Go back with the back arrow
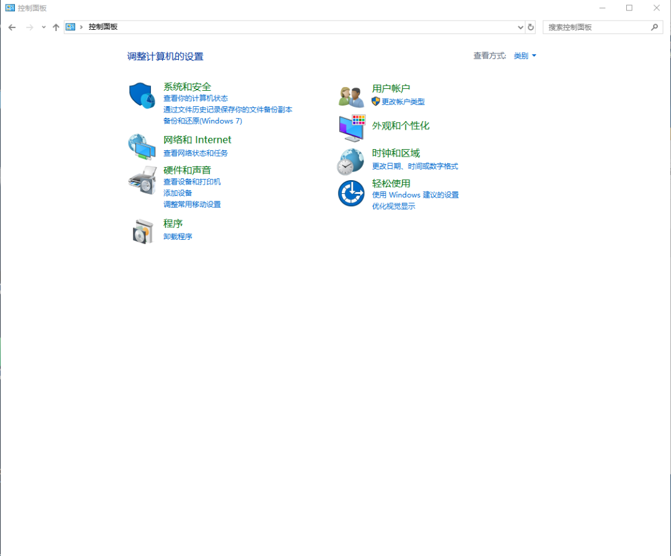This screenshot has height=556, width=671. click(12, 27)
